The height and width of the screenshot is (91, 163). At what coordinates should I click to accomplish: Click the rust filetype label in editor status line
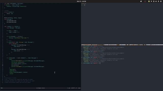pos(79,88)
